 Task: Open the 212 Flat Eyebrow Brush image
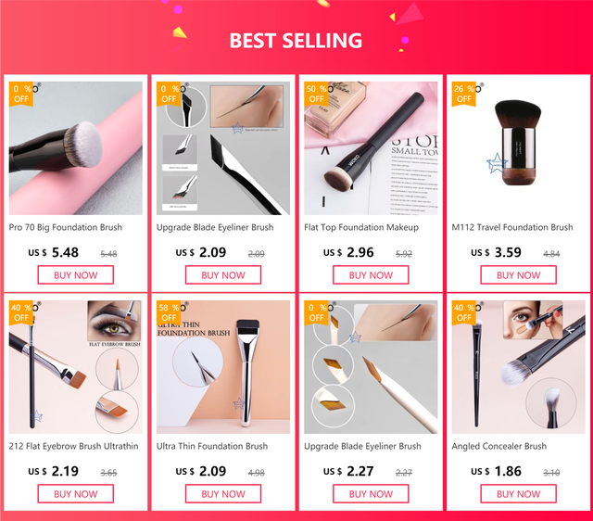[x=76, y=367]
